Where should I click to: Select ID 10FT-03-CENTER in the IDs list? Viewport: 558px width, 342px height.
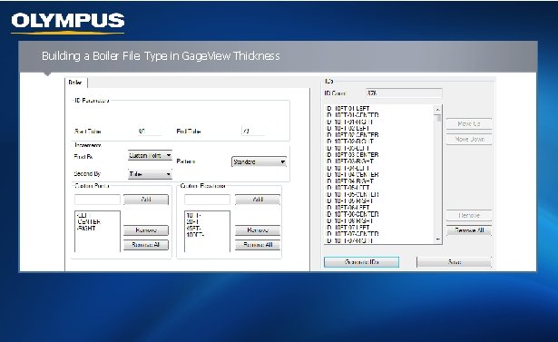tap(352, 155)
